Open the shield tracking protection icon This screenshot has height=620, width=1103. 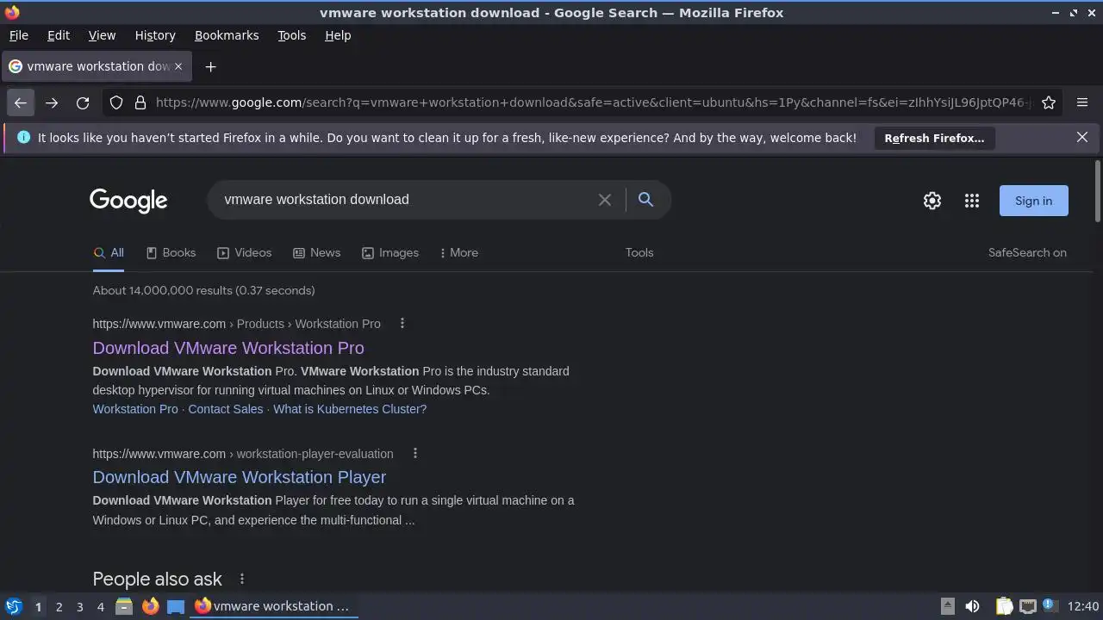tap(116, 102)
